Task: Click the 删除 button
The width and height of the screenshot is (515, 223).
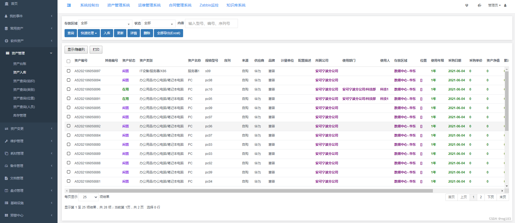Action: (x=147, y=33)
